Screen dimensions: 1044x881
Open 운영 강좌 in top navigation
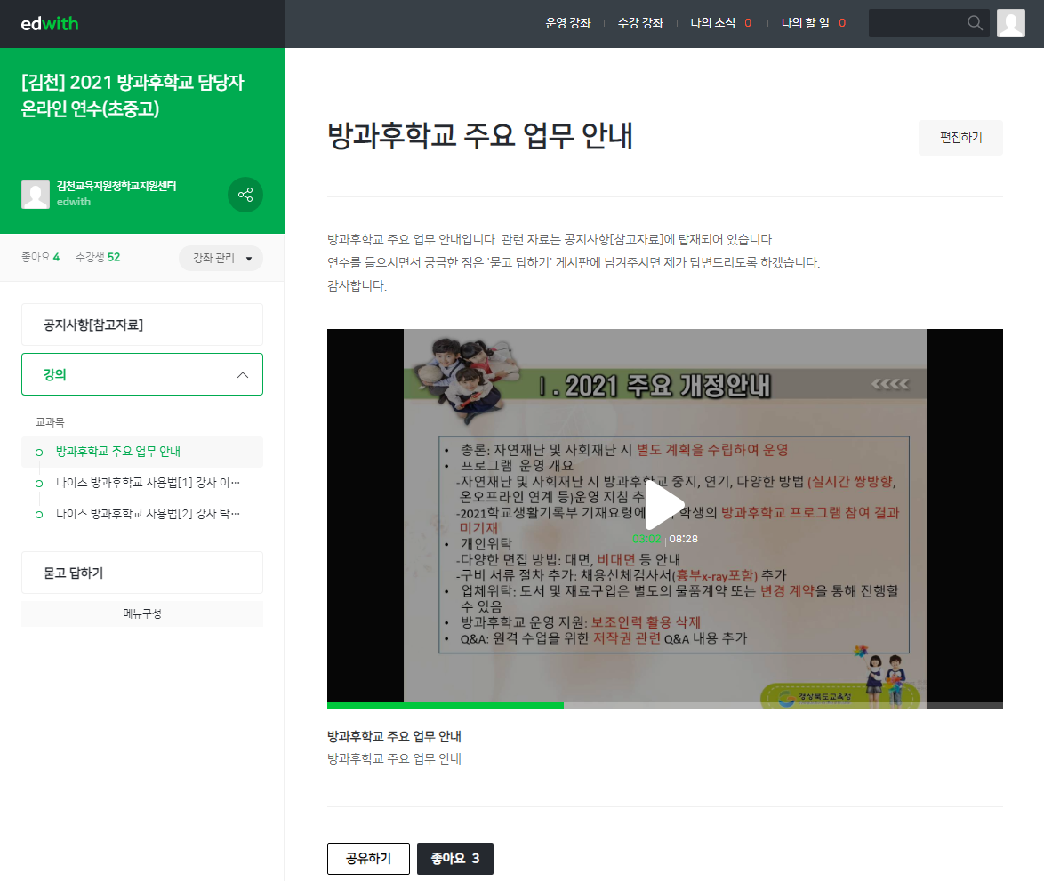coord(568,23)
